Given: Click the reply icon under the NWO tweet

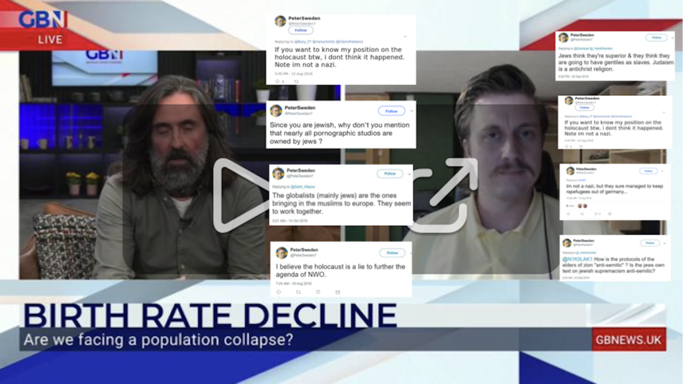Looking at the screenshot, I should point(279,292).
